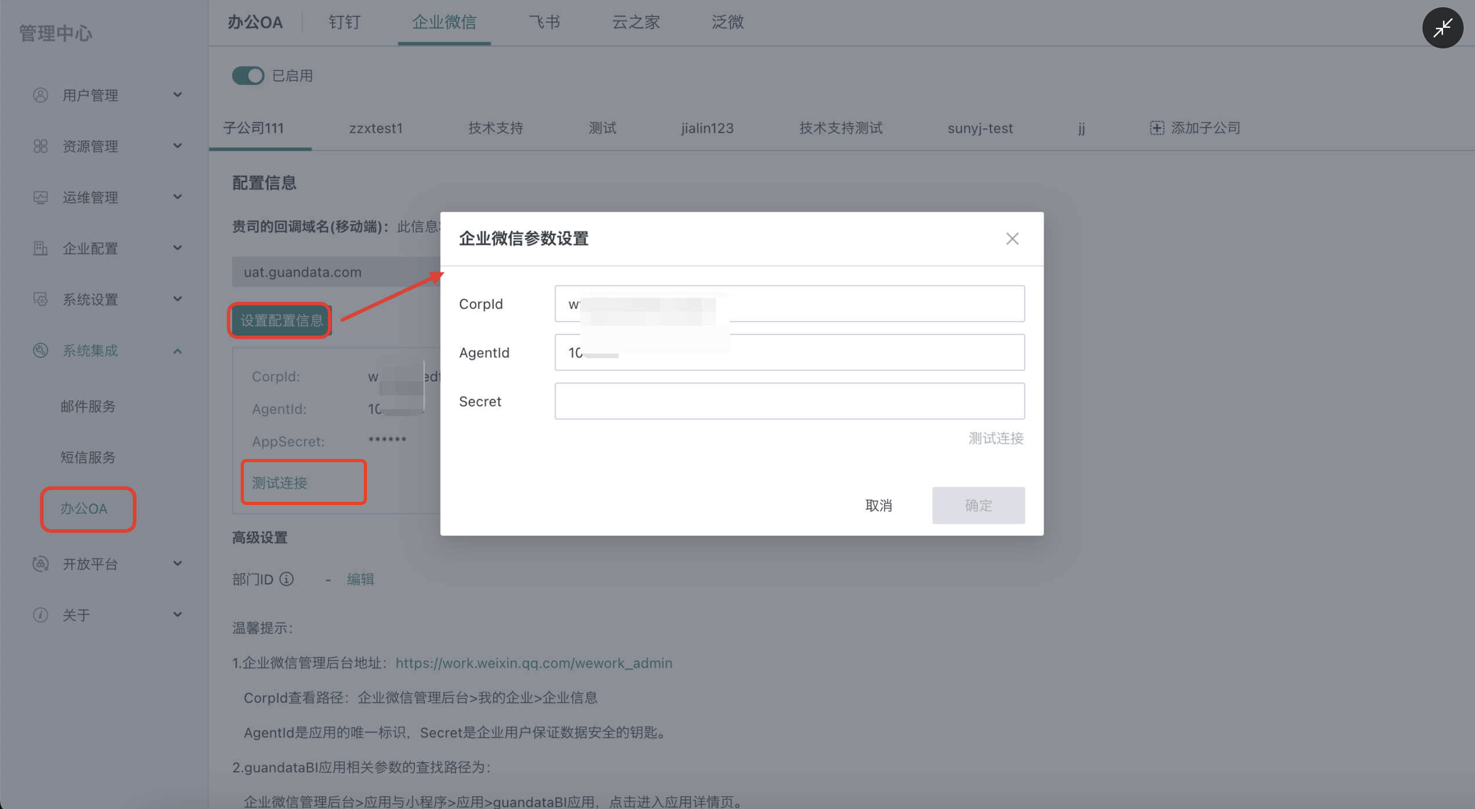Disable the 已启用 toggle switch
Image resolution: width=1475 pixels, height=809 pixels.
(x=247, y=75)
